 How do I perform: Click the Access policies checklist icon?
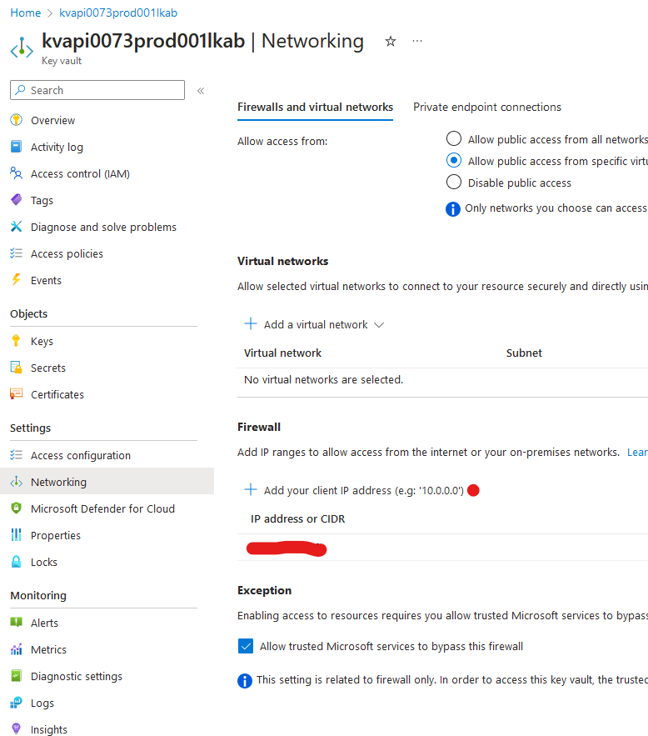pyautogui.click(x=17, y=253)
